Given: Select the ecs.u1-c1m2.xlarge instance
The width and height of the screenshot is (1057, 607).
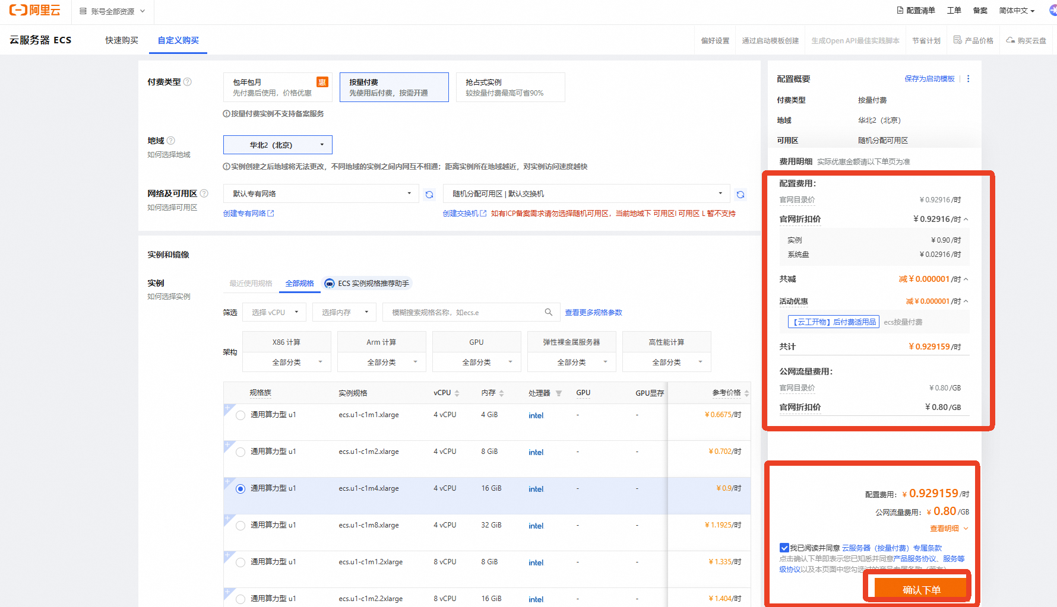Looking at the screenshot, I should pos(240,452).
